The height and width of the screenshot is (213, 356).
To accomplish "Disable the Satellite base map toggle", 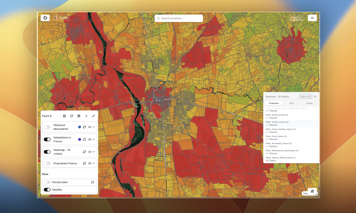I will [47, 190].
